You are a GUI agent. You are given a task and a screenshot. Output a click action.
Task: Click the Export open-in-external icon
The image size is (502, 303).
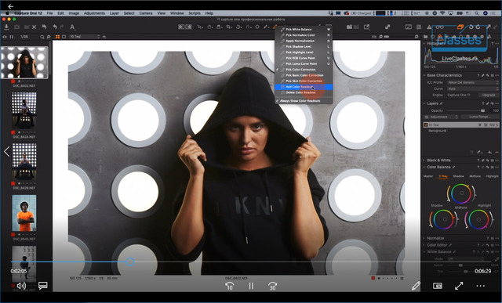click(367, 27)
